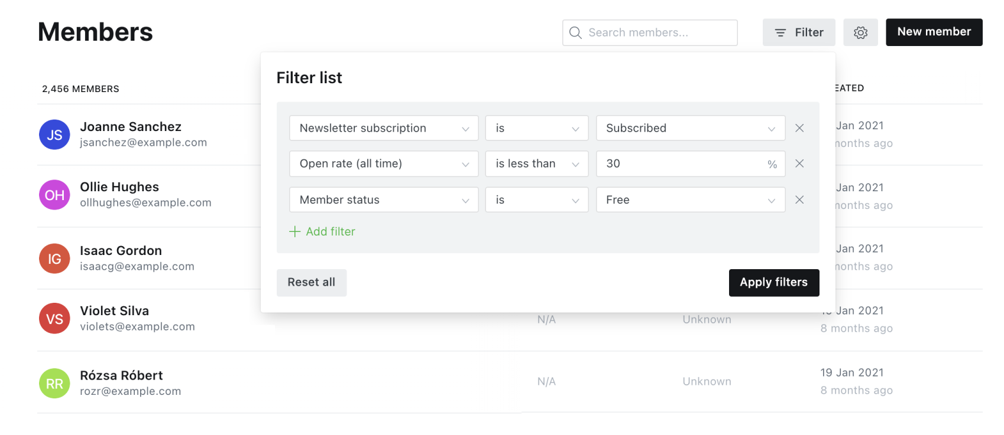Remove the Member status filter row
The height and width of the screenshot is (435, 1004).
[799, 200]
